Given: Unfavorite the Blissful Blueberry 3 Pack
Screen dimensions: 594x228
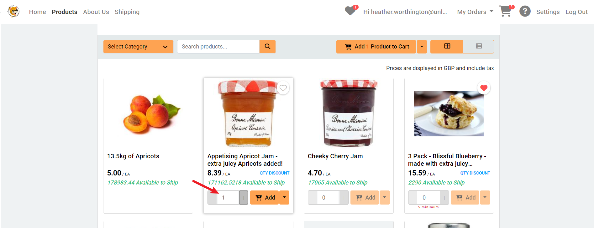Looking at the screenshot, I should point(484,88).
